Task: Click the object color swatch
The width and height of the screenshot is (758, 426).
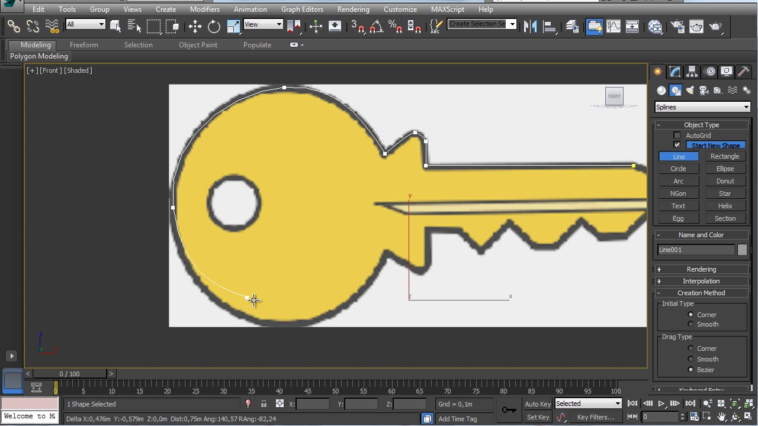Action: tap(742, 250)
